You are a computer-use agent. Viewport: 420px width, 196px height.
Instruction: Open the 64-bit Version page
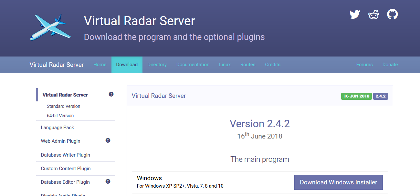click(60, 115)
